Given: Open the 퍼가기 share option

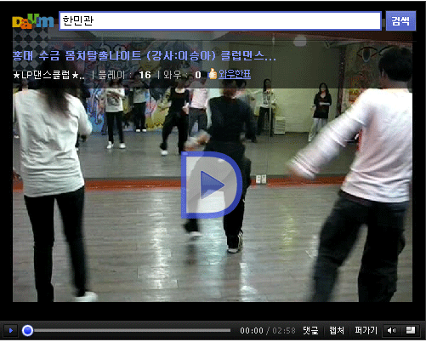Looking at the screenshot, I should [x=366, y=330].
